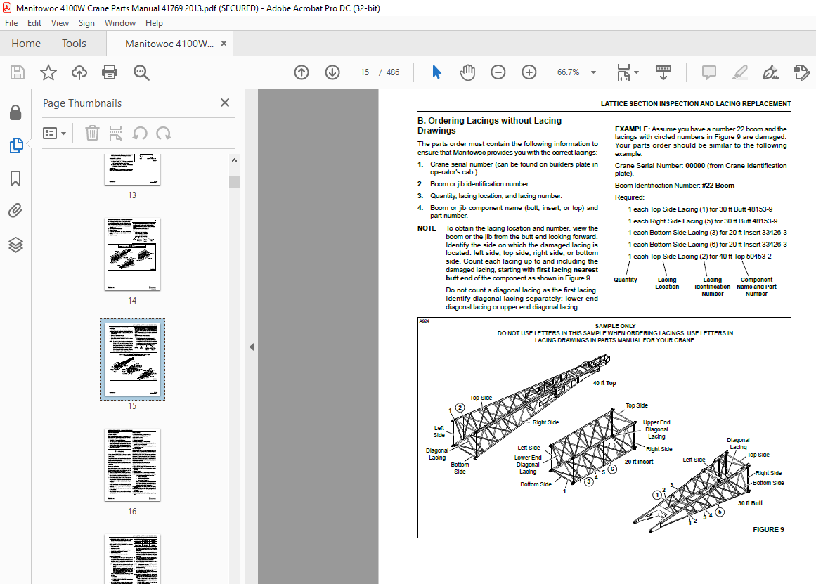
Task: Open the Fill and Sign tool
Action: [x=770, y=72]
